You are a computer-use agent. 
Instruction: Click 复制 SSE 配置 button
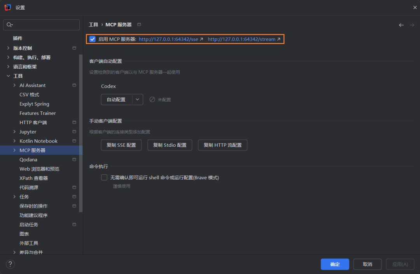[121, 145]
